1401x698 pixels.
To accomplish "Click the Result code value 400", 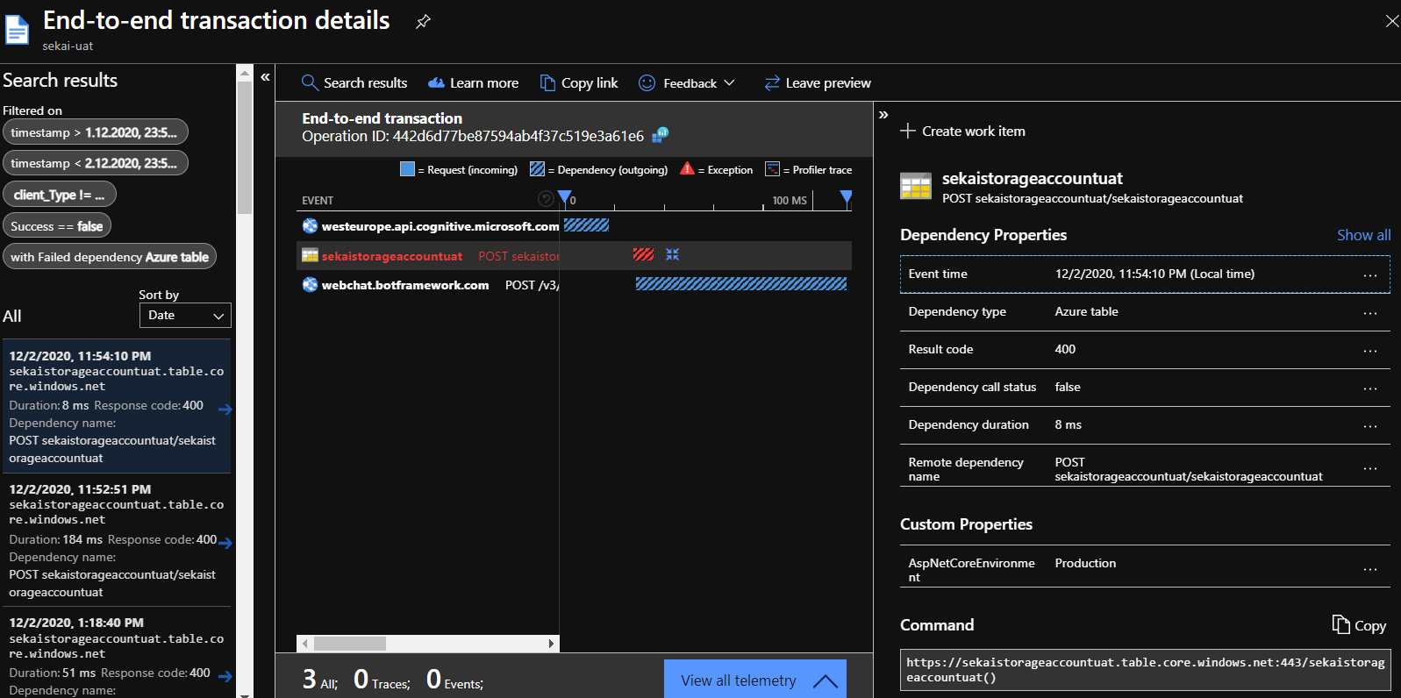I will pyautogui.click(x=1065, y=350).
